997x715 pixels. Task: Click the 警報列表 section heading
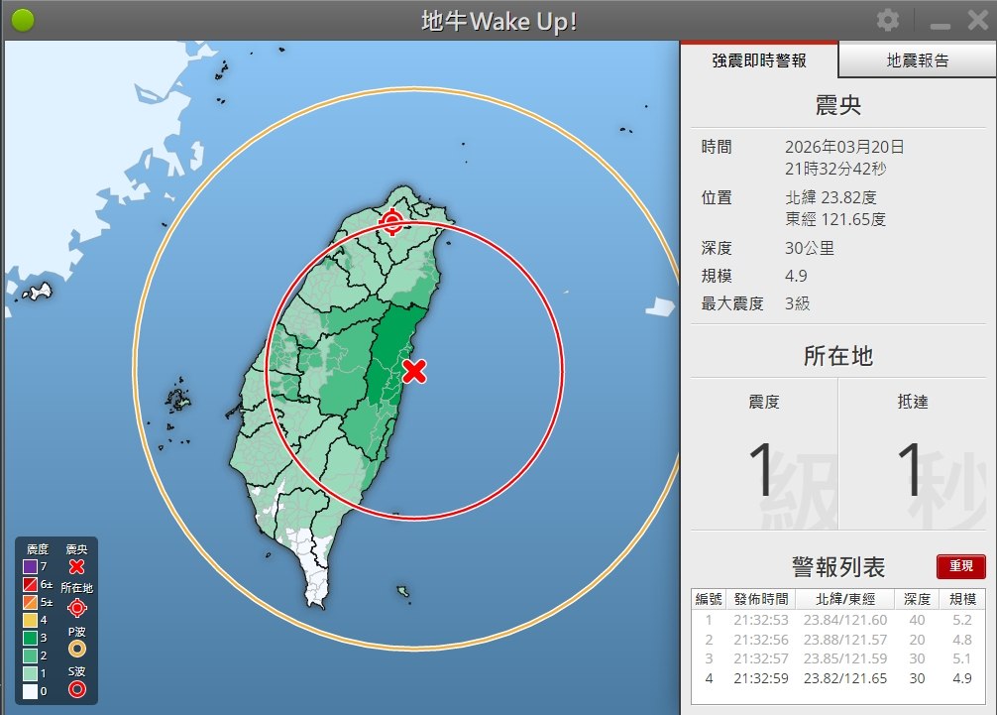tap(838, 566)
